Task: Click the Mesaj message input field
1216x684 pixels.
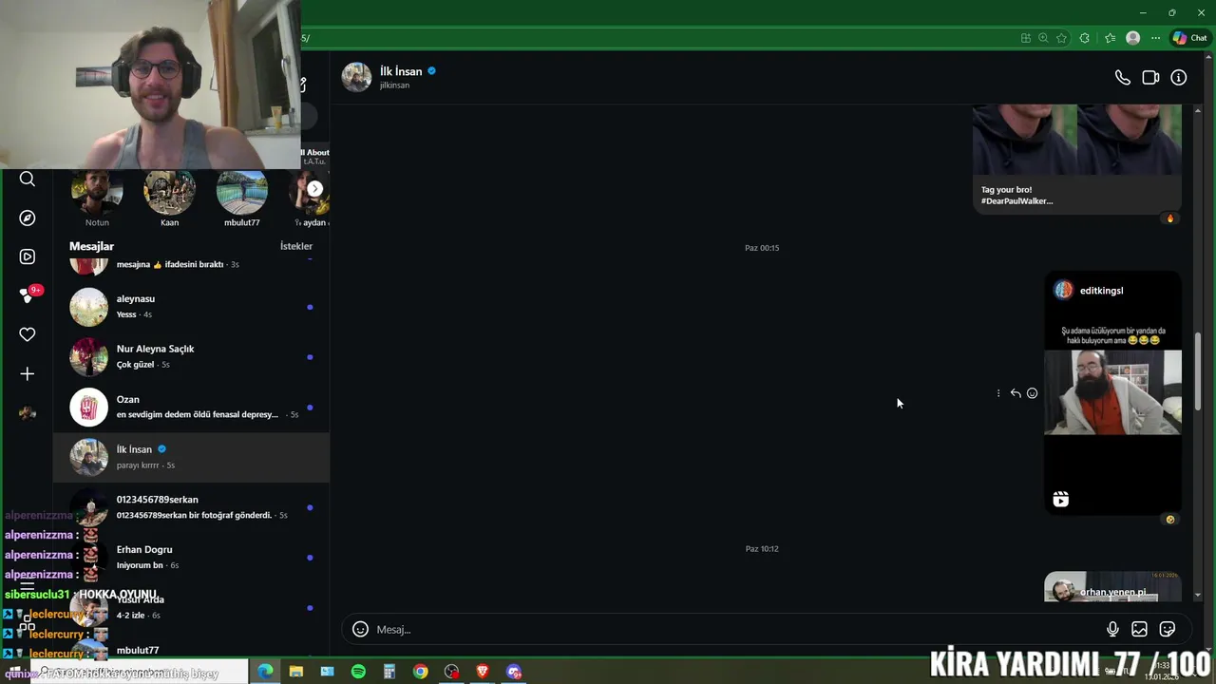Action: click(736, 629)
